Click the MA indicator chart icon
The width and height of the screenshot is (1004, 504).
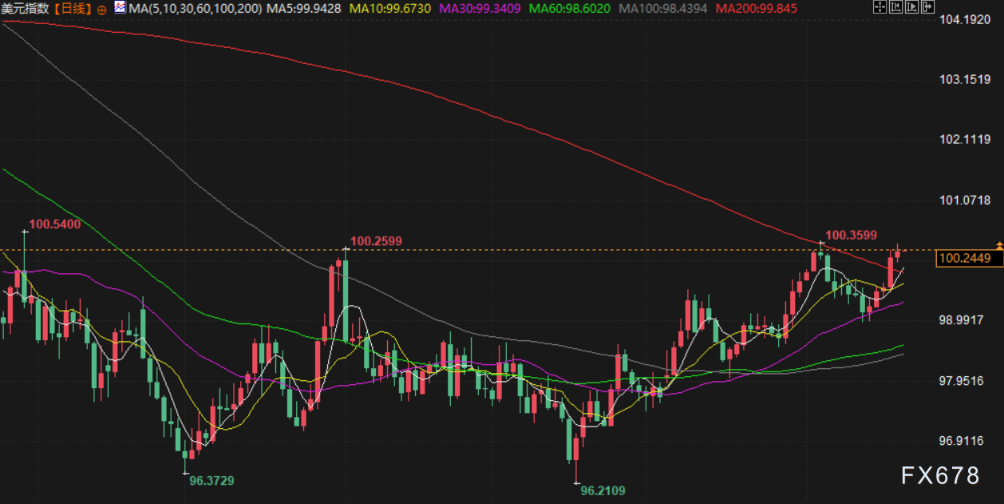point(119,8)
